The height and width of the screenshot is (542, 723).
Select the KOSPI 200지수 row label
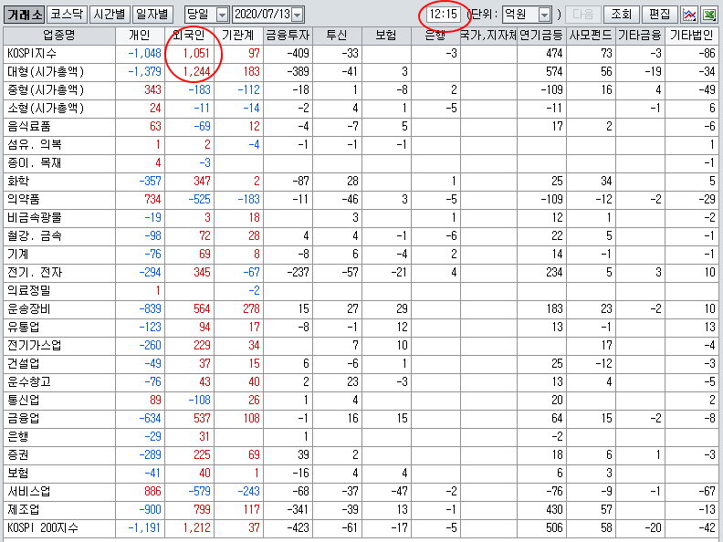coord(41,527)
